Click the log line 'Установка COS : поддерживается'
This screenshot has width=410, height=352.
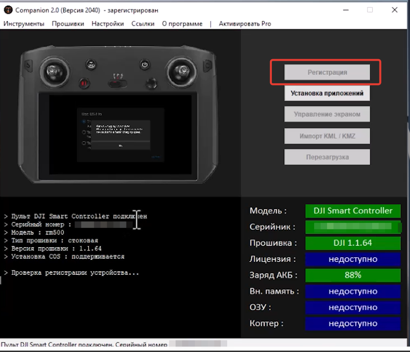[64, 257]
